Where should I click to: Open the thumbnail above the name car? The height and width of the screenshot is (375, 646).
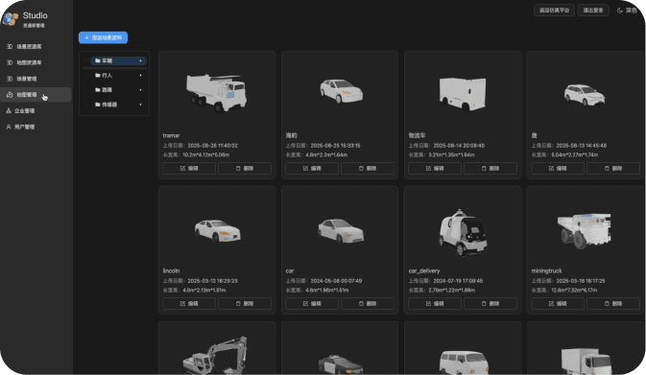341,231
